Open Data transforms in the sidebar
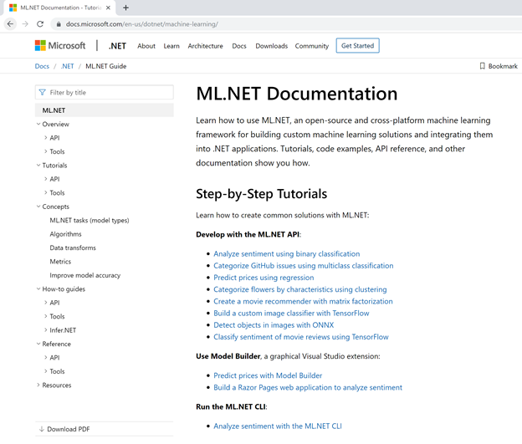Screen dimensions: 522x444 pyautogui.click(x=73, y=248)
